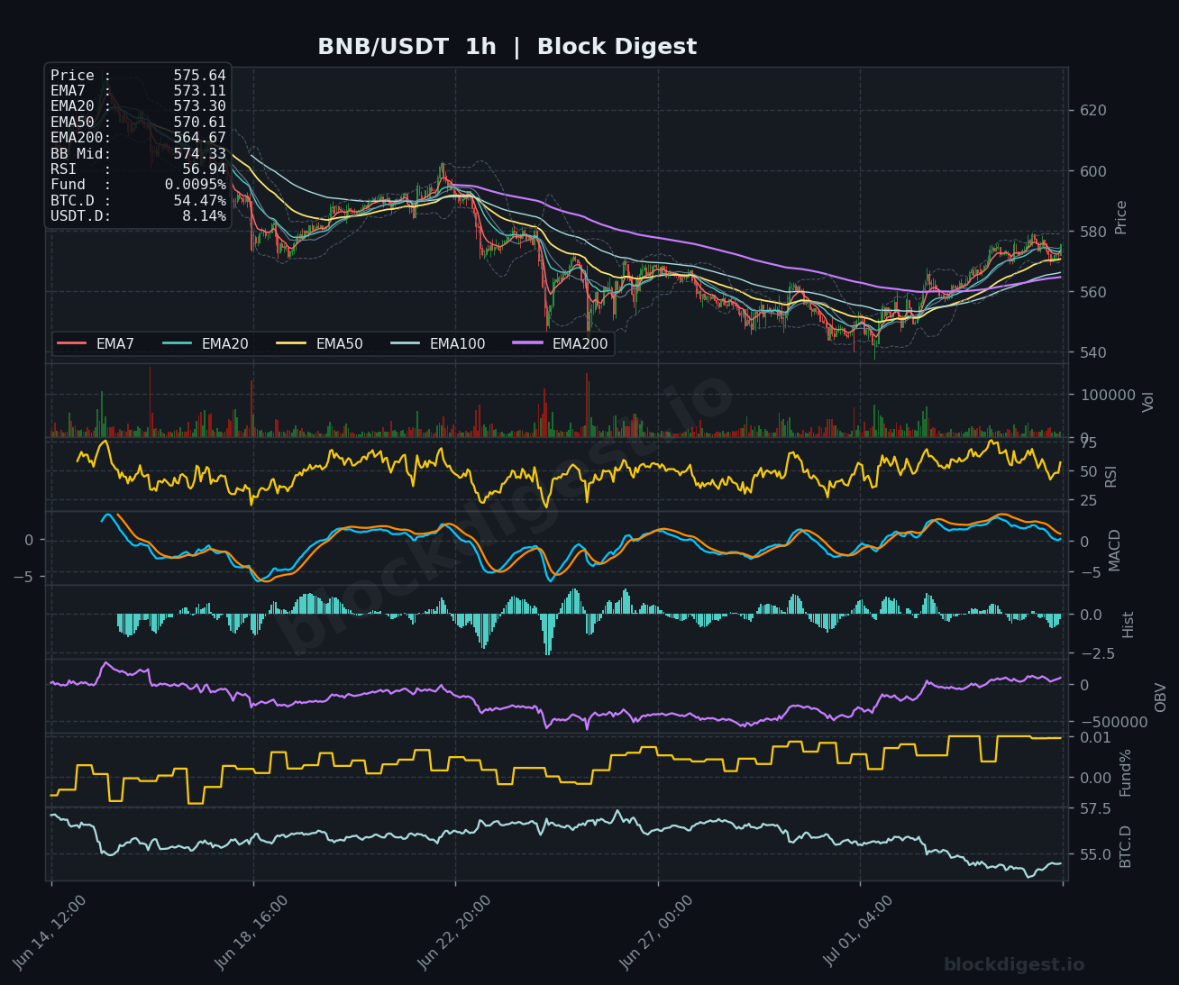Click the red EMA7 legend line swatch
1179x985 pixels.
pos(72,343)
